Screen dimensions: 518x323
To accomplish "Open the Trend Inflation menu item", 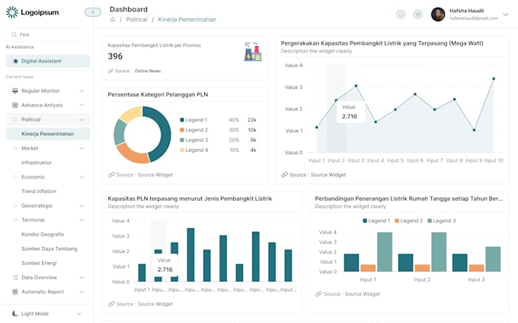I will pos(39,192).
